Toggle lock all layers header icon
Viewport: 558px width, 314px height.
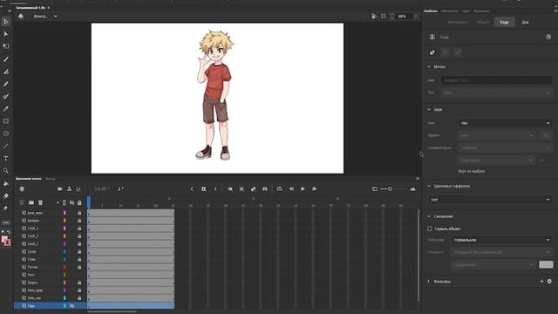pos(79,202)
